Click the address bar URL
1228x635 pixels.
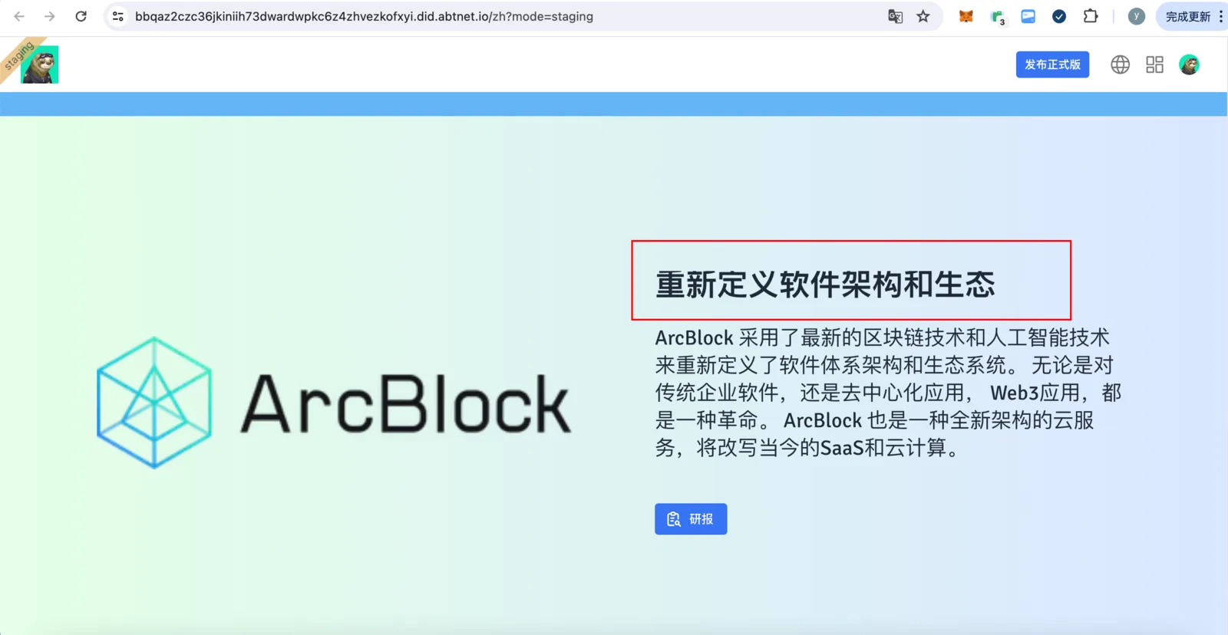pyautogui.click(x=364, y=16)
